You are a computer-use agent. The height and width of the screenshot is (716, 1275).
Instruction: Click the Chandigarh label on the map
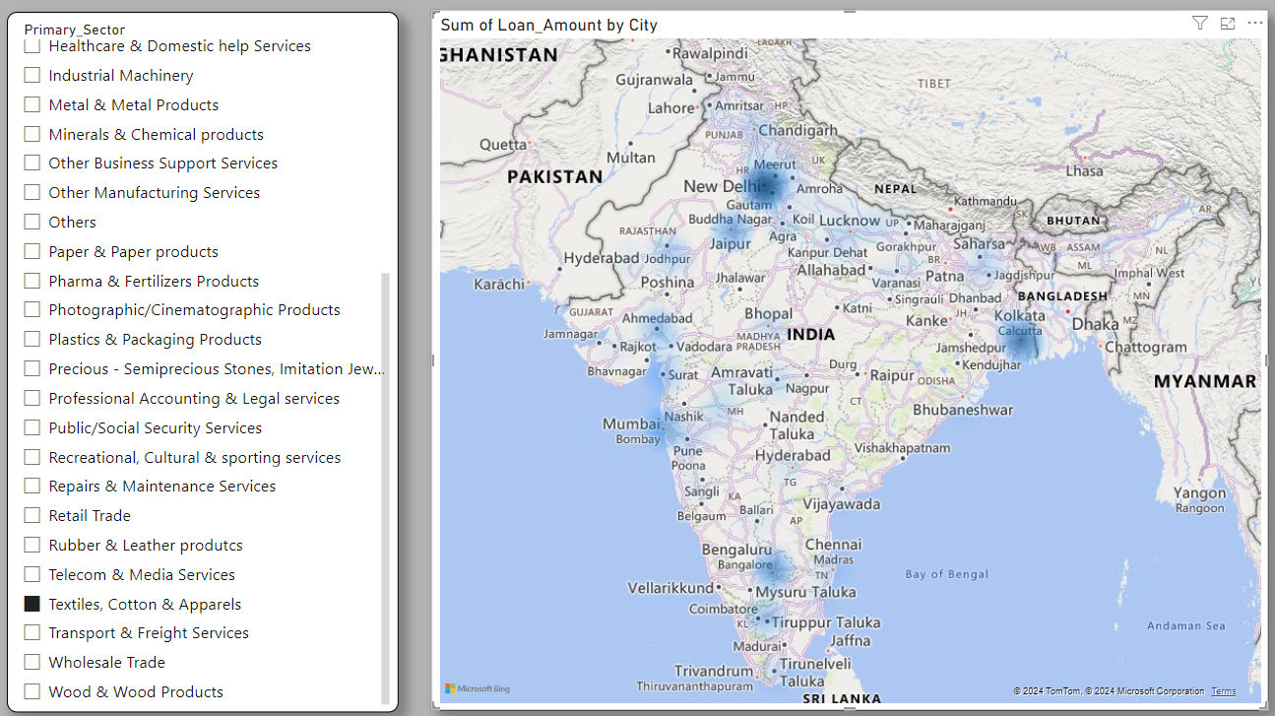click(797, 130)
